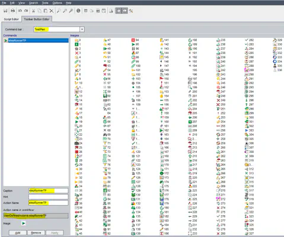Click the Cut scissors icon

pos(33,11)
